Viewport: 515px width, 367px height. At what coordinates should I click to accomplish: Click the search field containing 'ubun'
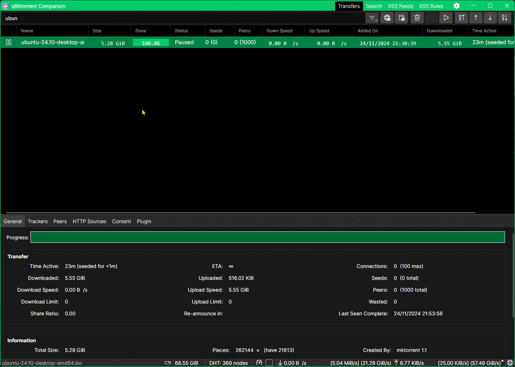click(183, 18)
